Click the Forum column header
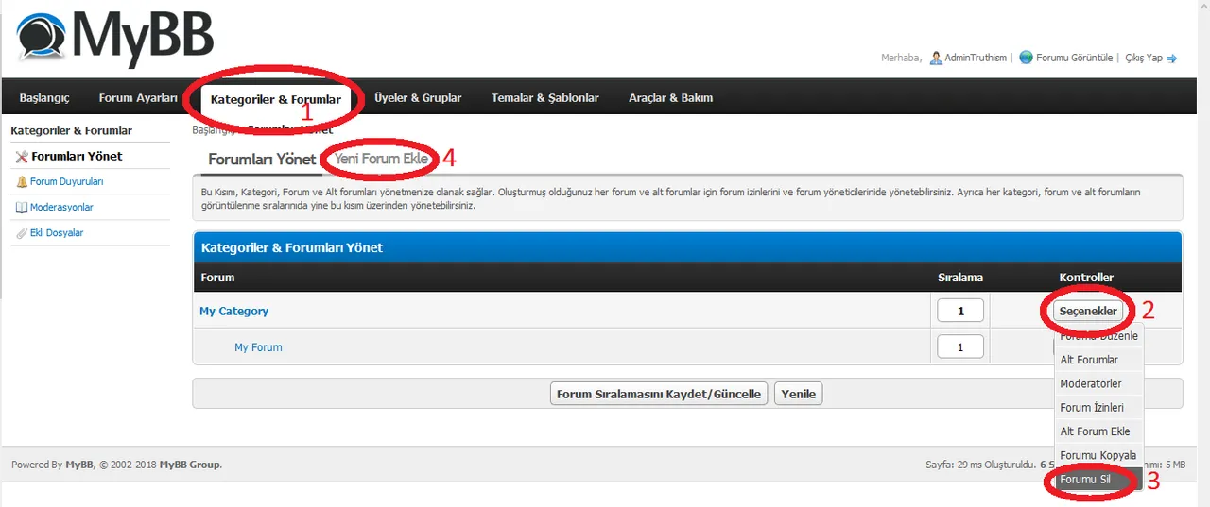Viewport: 1210px width, 507px height. pos(218,278)
